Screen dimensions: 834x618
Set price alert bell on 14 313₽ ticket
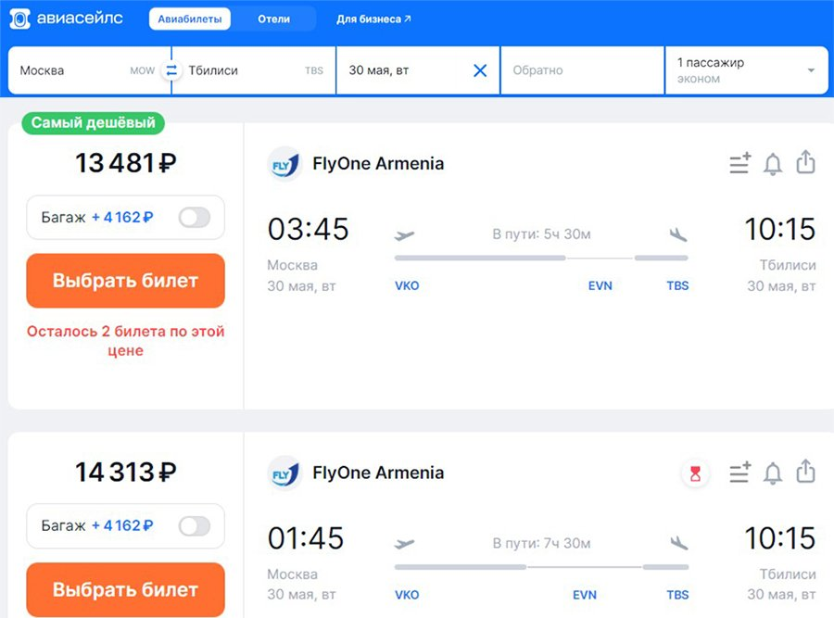[x=772, y=473]
